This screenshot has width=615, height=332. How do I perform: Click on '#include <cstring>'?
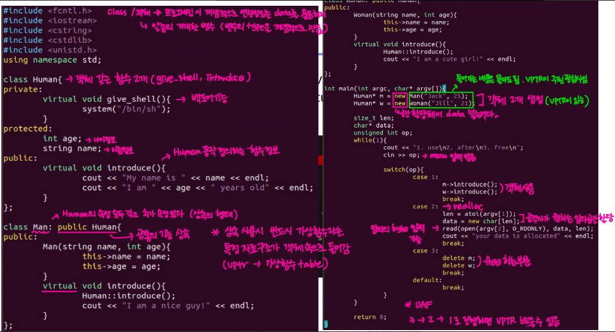coord(48,30)
